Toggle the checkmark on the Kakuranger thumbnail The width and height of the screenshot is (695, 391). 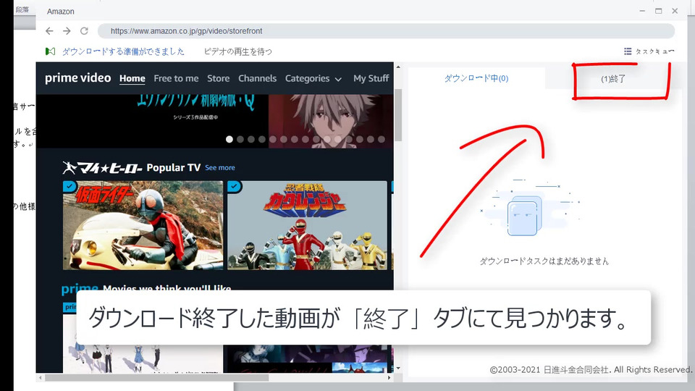click(x=234, y=186)
